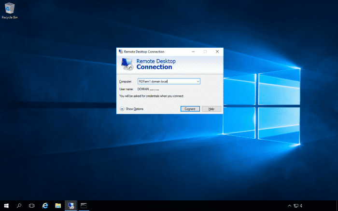
Task: Open the Recycle Bin desktop icon
Action: point(10,11)
